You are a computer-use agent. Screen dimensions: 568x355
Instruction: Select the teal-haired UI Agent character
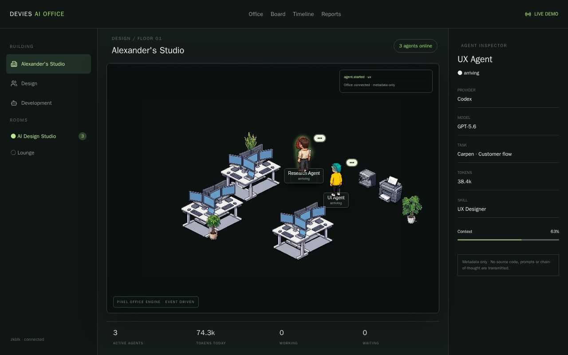coord(336,179)
